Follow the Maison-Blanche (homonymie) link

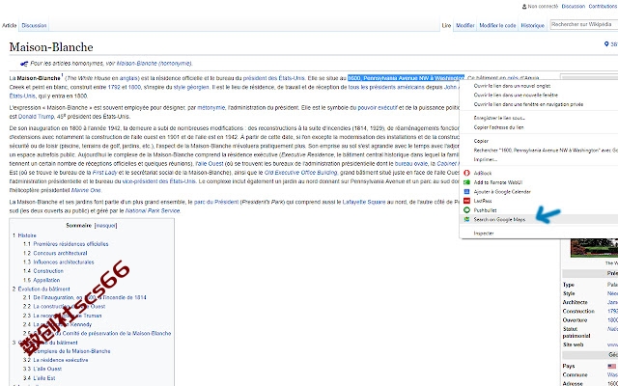point(154,64)
